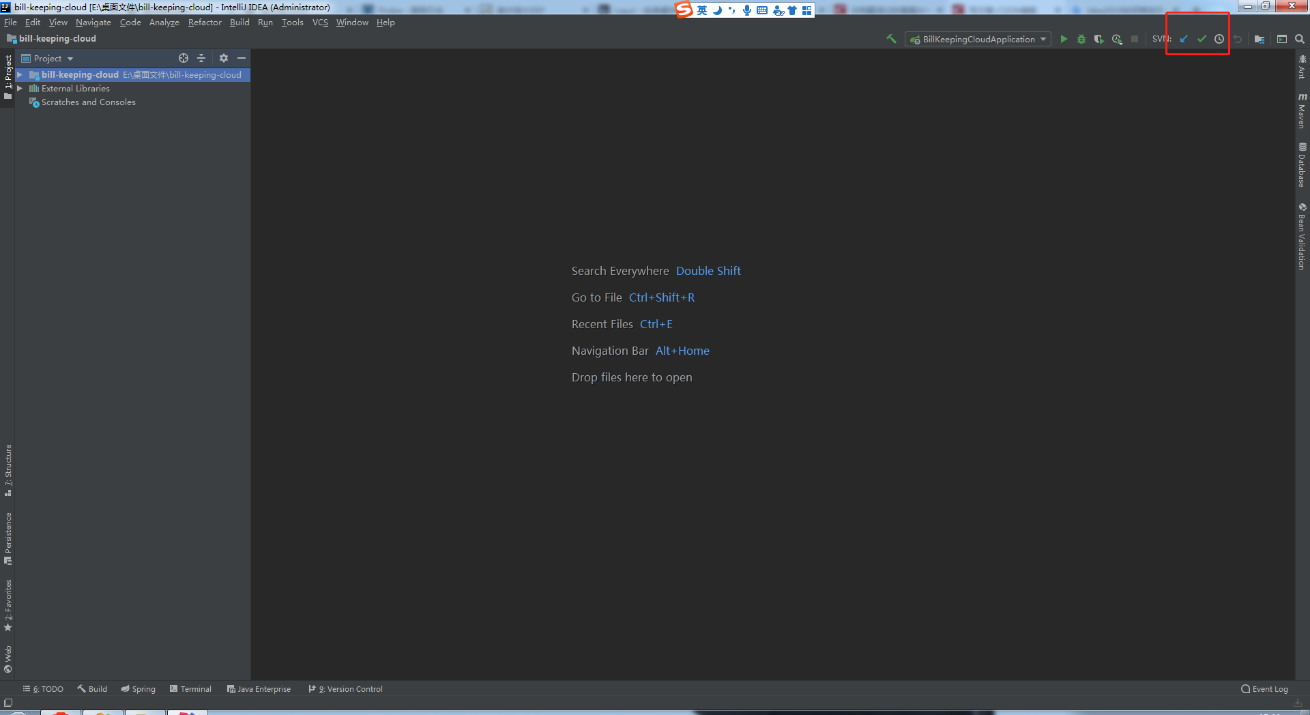This screenshot has height=715, width=1310.
Task: Click the Rollback/revert arrow icon
Action: (1238, 39)
